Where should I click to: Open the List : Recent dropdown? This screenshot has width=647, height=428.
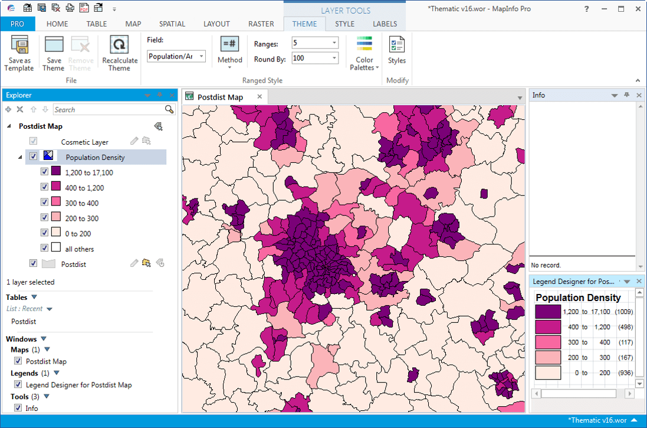[x=50, y=309]
